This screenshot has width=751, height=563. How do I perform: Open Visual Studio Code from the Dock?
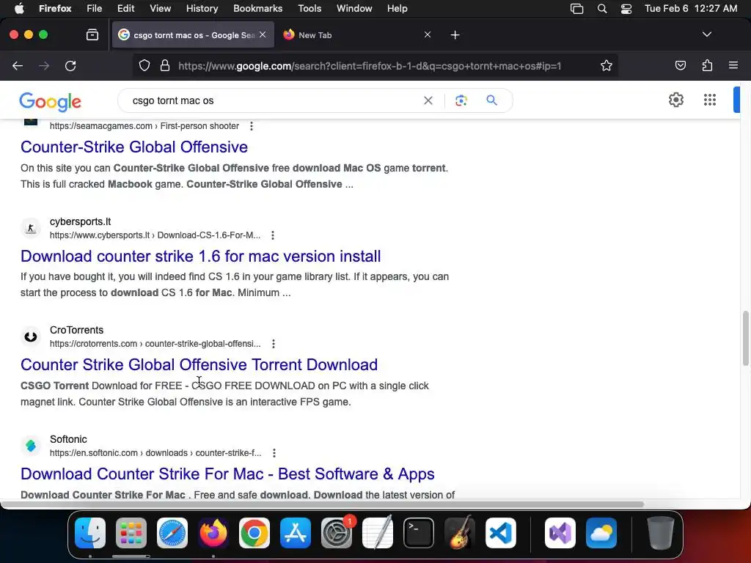500,533
